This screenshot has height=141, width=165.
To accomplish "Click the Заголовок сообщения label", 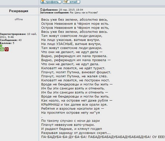I will [x=54, y=12].
